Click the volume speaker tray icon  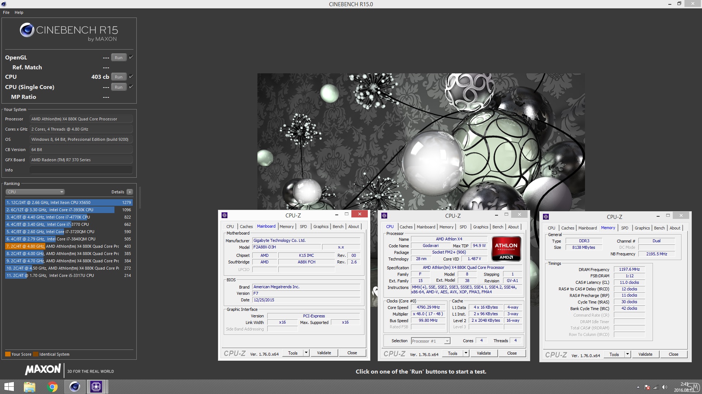[664, 387]
